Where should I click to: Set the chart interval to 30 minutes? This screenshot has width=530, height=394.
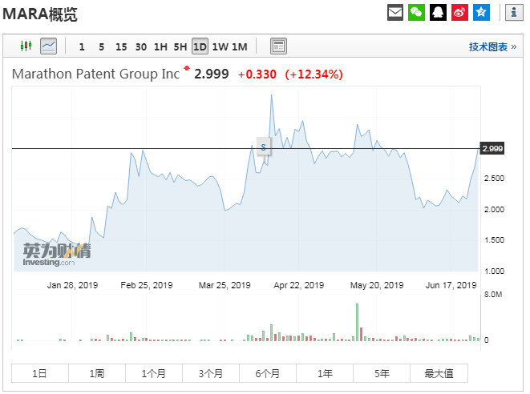[141, 46]
